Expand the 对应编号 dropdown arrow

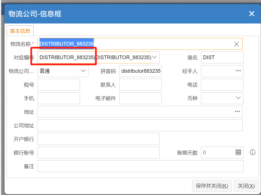pos(155,57)
